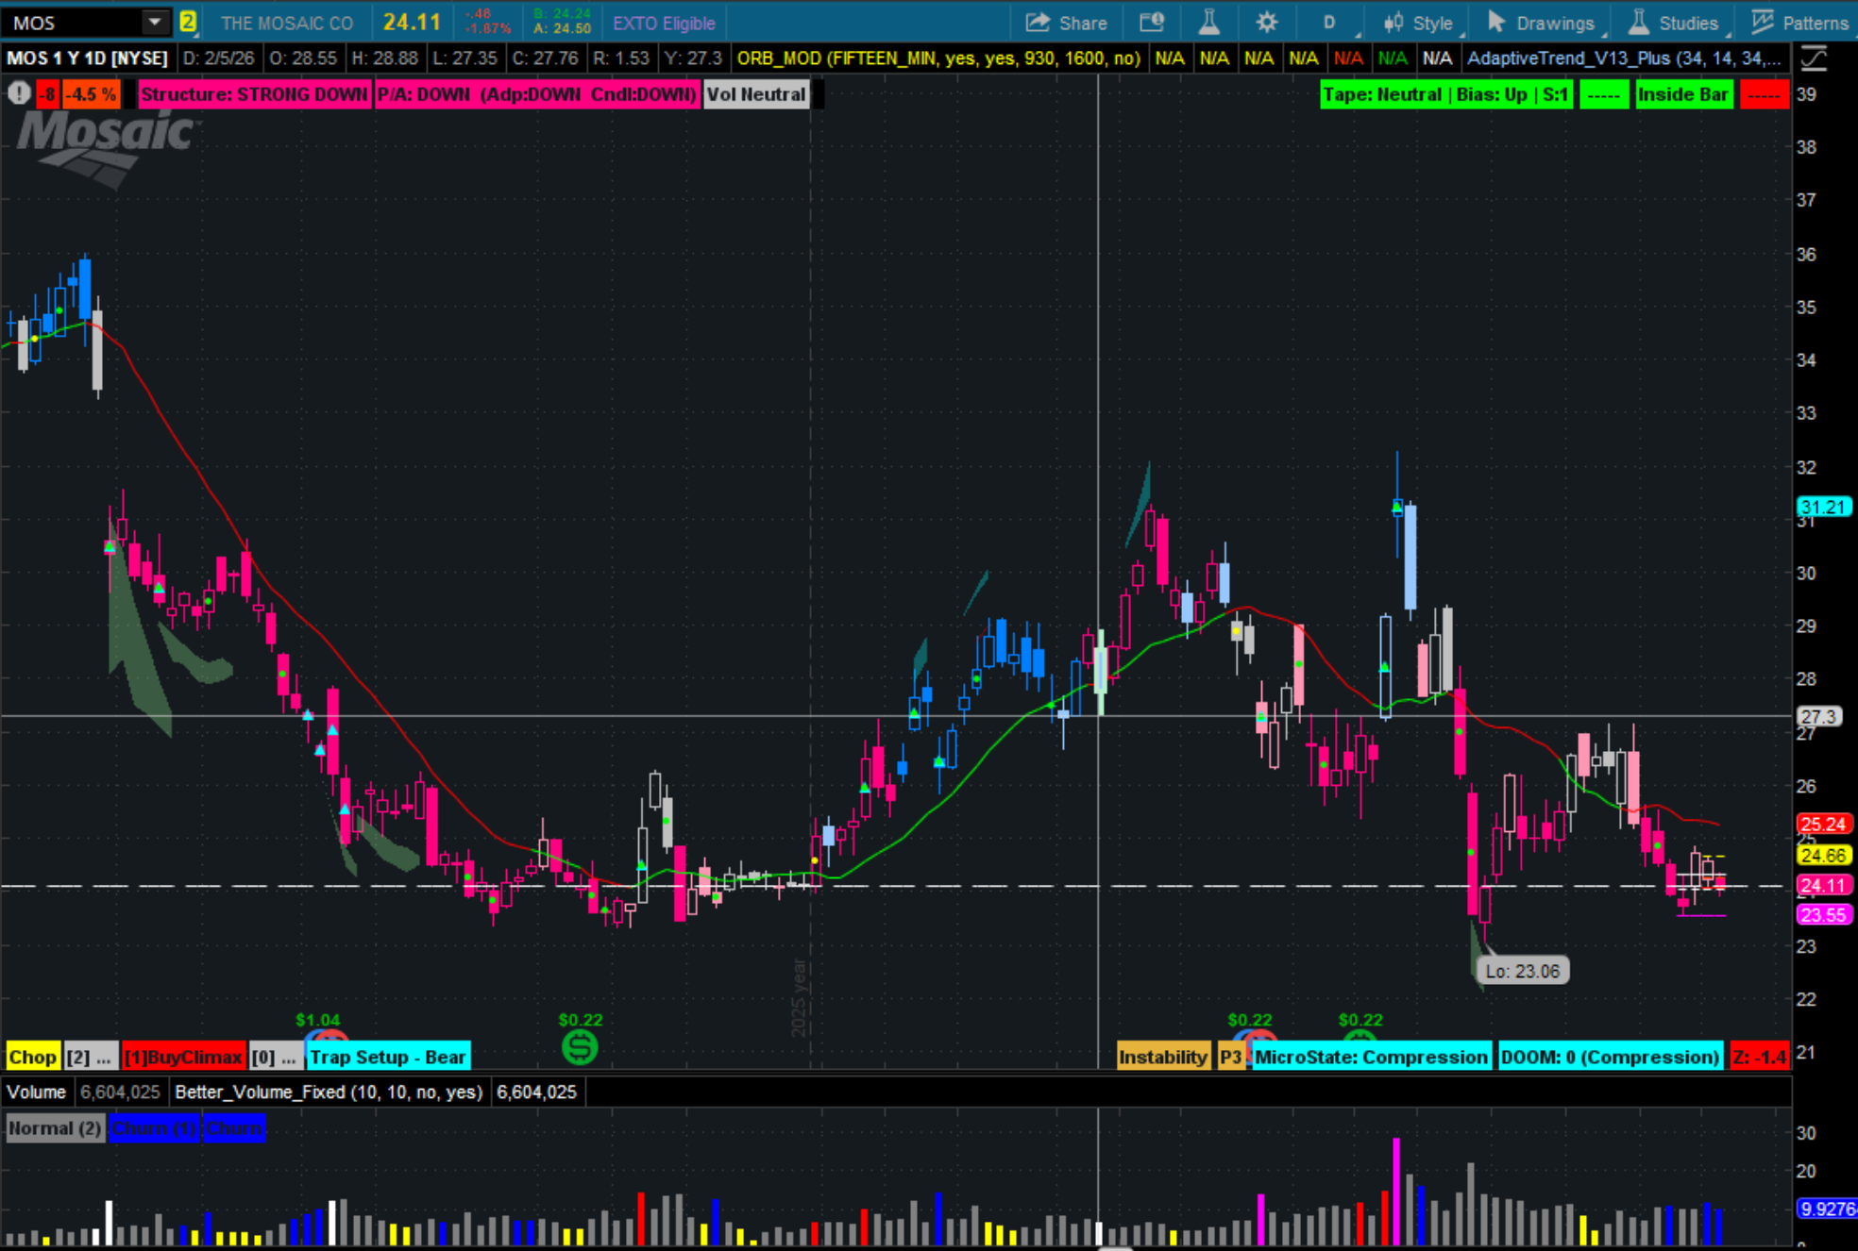
Task: Click the 31.21 cyan price bubble
Action: (1823, 507)
